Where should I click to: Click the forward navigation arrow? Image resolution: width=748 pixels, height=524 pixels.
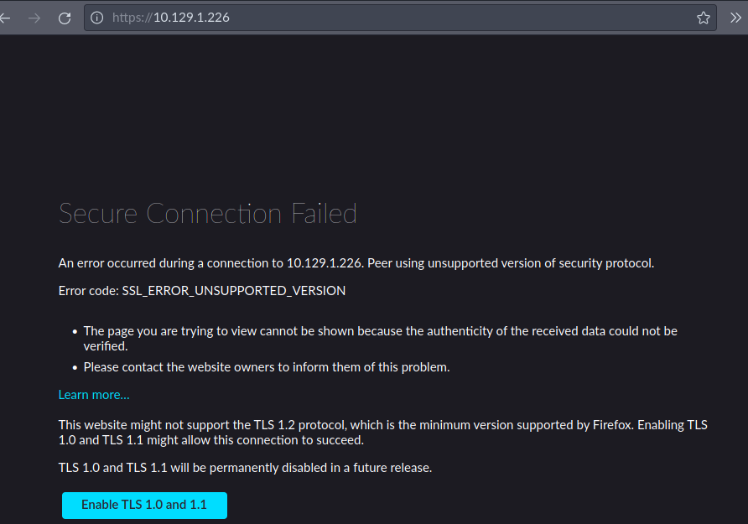[x=34, y=18]
